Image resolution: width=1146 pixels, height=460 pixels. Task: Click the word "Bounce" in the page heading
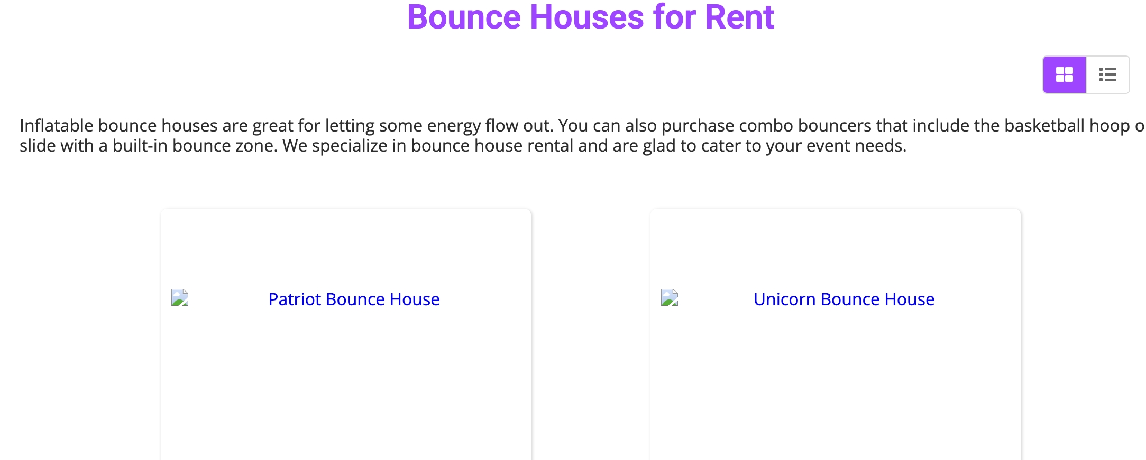(464, 17)
